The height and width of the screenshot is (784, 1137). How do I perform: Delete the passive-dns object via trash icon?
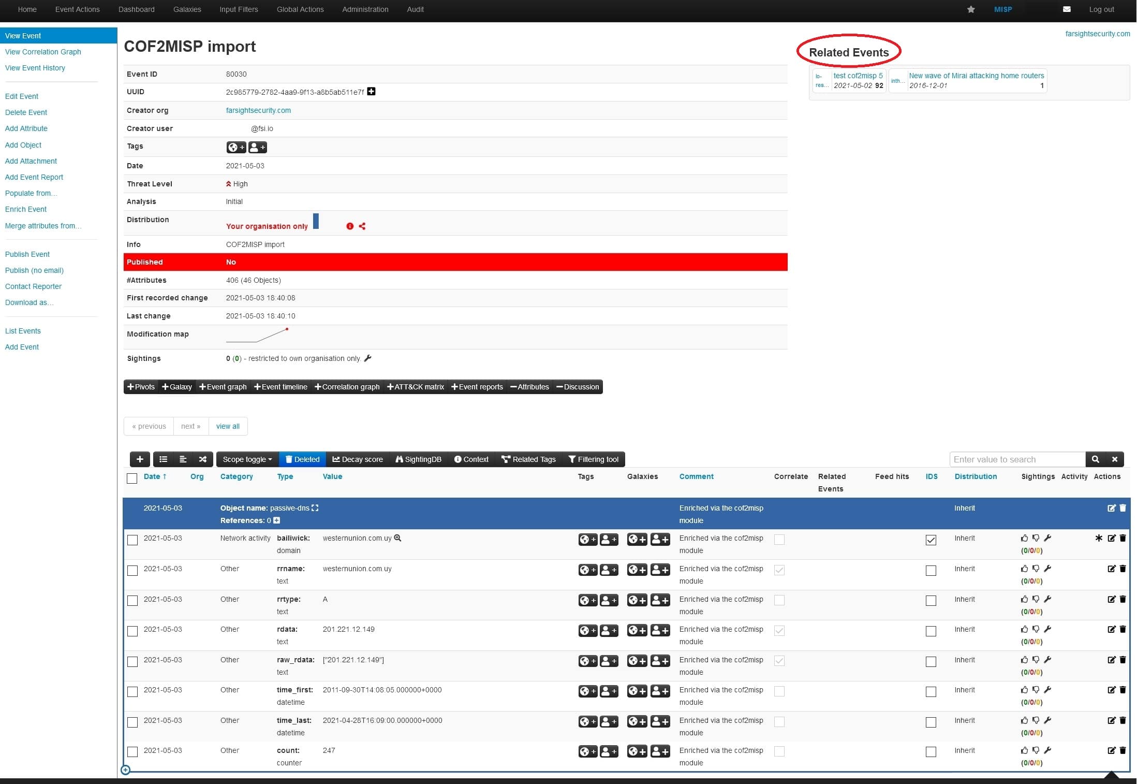click(x=1123, y=508)
